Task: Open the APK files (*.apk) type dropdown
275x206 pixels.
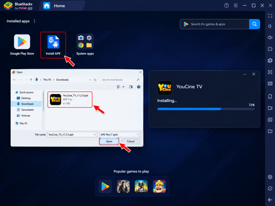Action: (x=120, y=135)
